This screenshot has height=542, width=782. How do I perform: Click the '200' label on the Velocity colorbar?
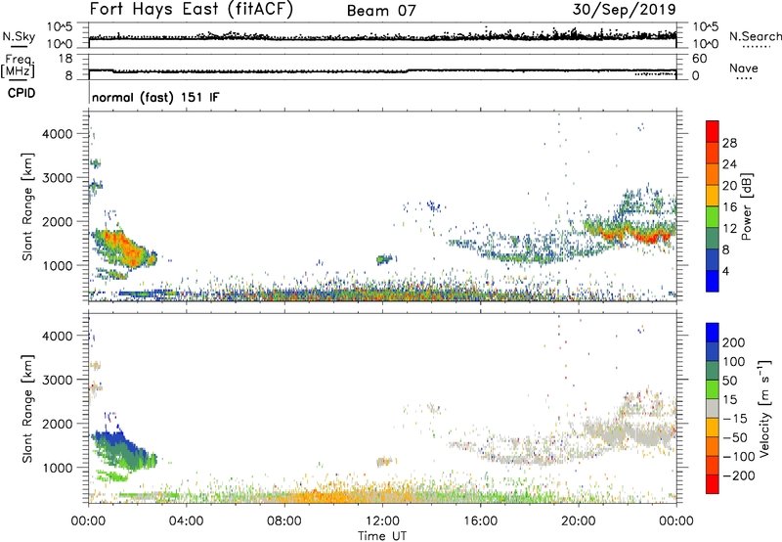pyautogui.click(x=734, y=342)
